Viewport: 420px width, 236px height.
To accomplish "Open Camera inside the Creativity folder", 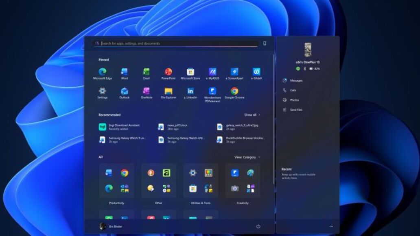I will [x=235, y=188].
